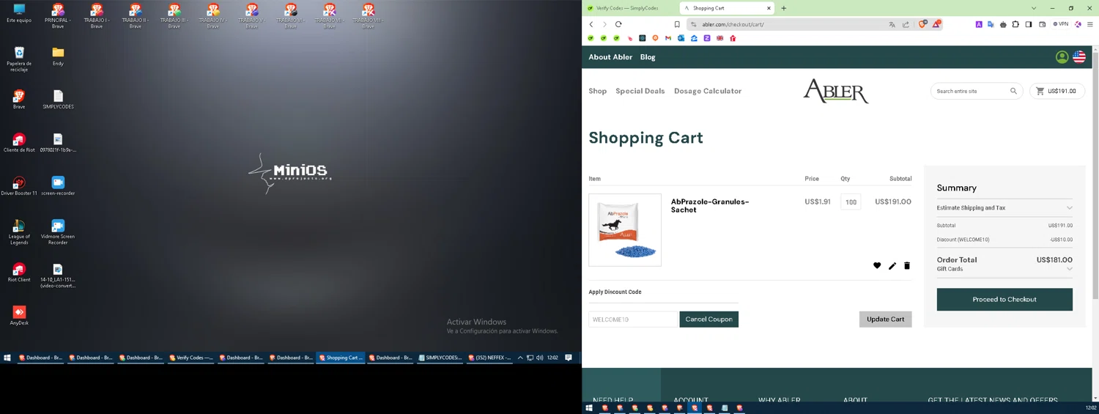The width and height of the screenshot is (1099, 414).
Task: Expand the Gift Cards section
Action: click(1004, 269)
